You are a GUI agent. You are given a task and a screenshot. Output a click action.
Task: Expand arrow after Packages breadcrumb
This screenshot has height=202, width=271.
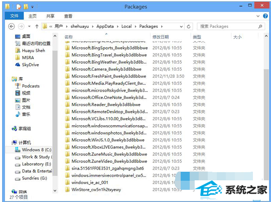point(162,27)
